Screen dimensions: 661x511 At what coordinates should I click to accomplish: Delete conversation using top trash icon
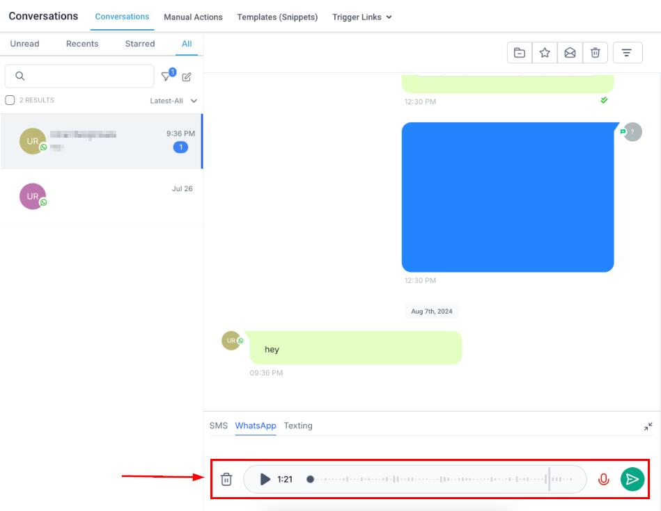(595, 53)
